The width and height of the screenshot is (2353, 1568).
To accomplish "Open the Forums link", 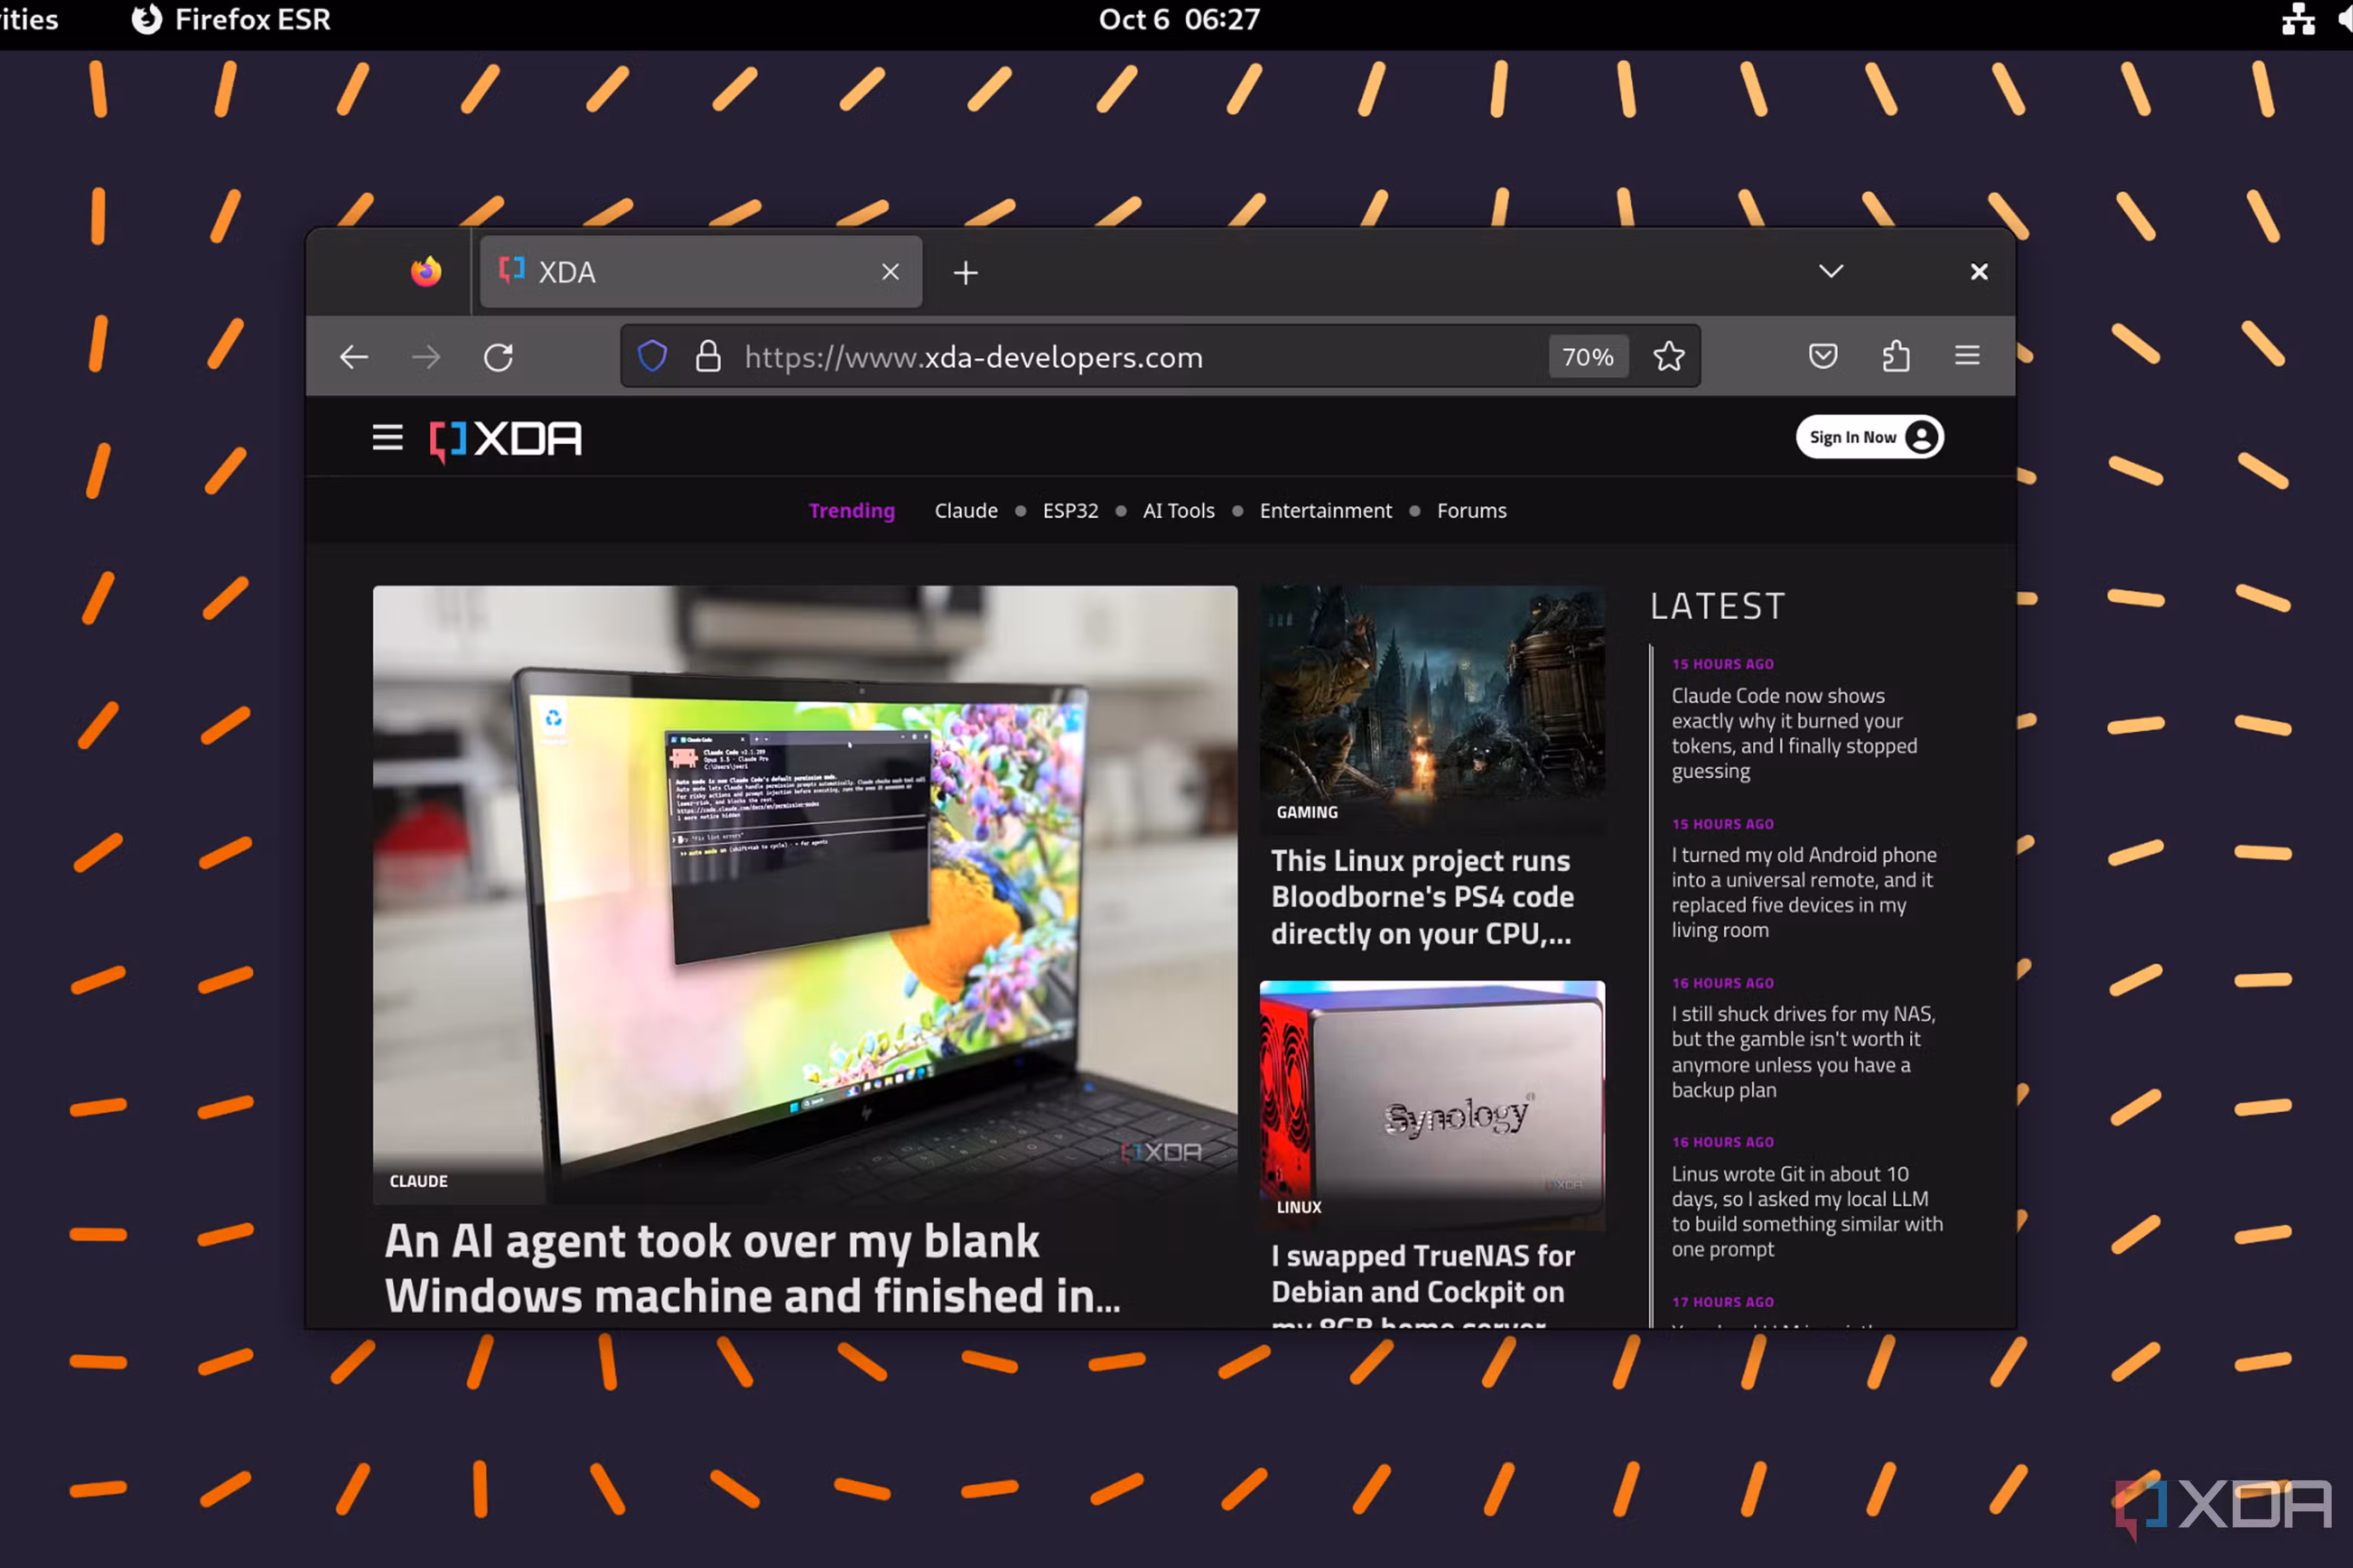I will coord(1472,511).
